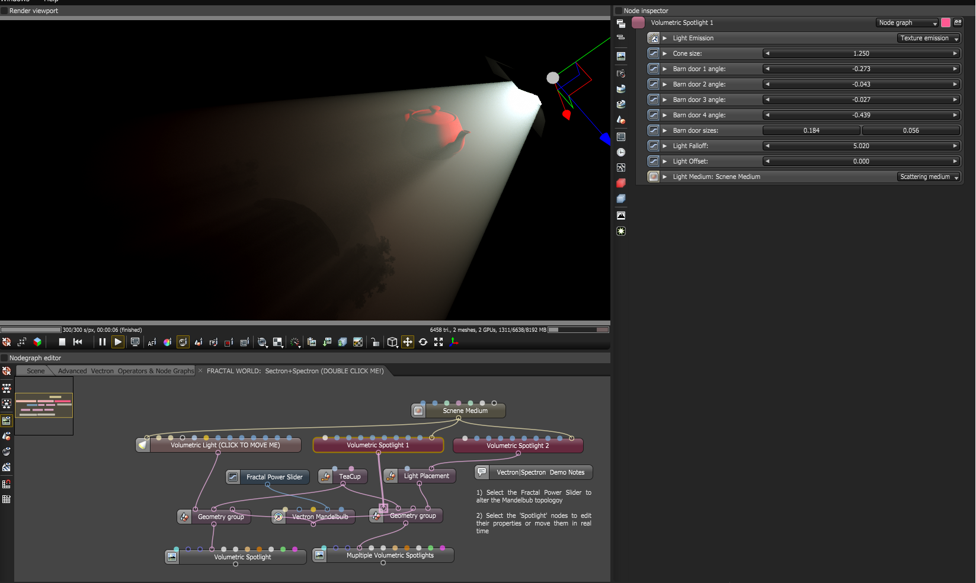
Task: Open camera settings in inspector sidebar
Action: pos(621,73)
